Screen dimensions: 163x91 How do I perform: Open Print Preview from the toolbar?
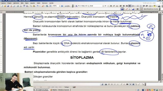click(21, 6)
